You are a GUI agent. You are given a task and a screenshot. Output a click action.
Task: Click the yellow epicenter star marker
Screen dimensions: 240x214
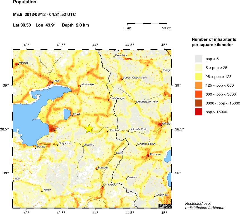(x=89, y=129)
